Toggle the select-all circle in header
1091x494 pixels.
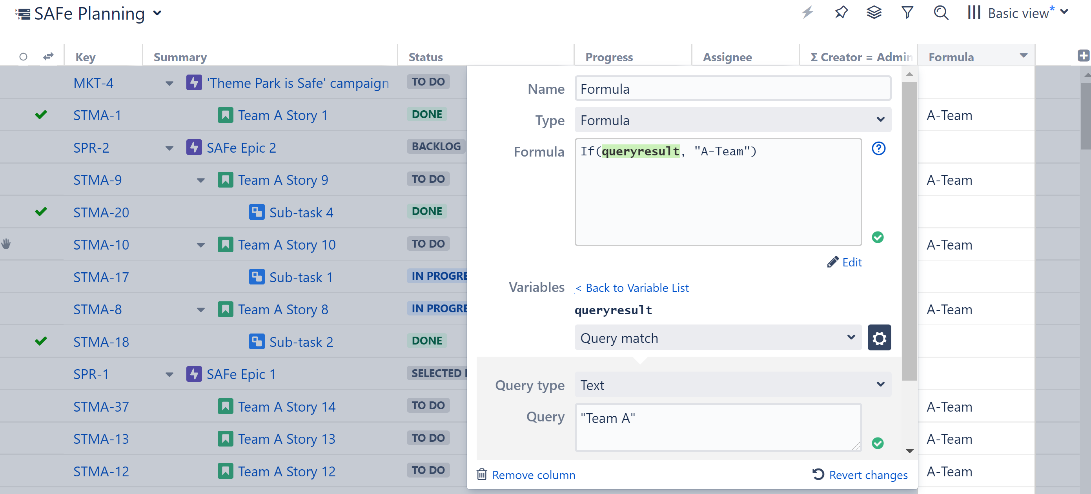tap(23, 57)
